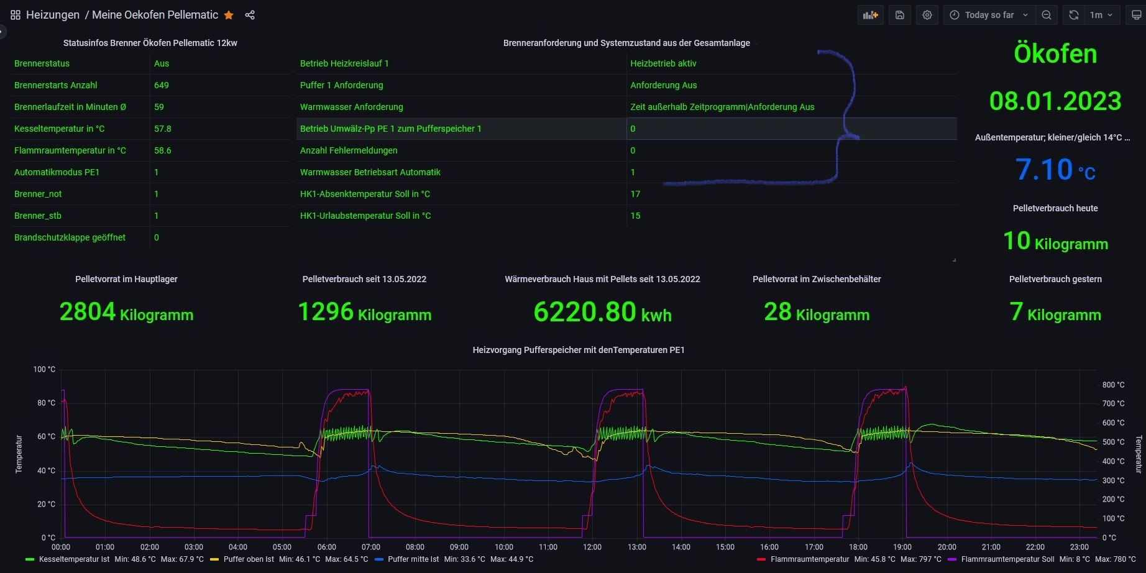
Task: Unmark dashboard as favorite star
Action: 229,15
